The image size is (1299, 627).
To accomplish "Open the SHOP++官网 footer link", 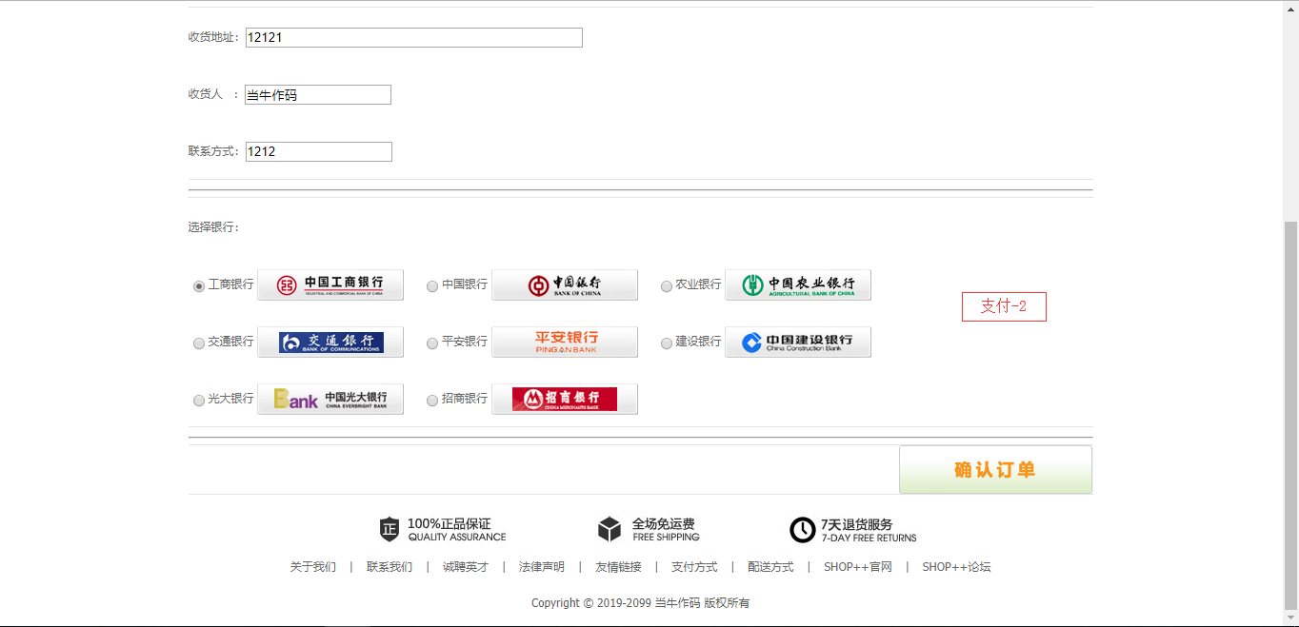I will (x=858, y=567).
